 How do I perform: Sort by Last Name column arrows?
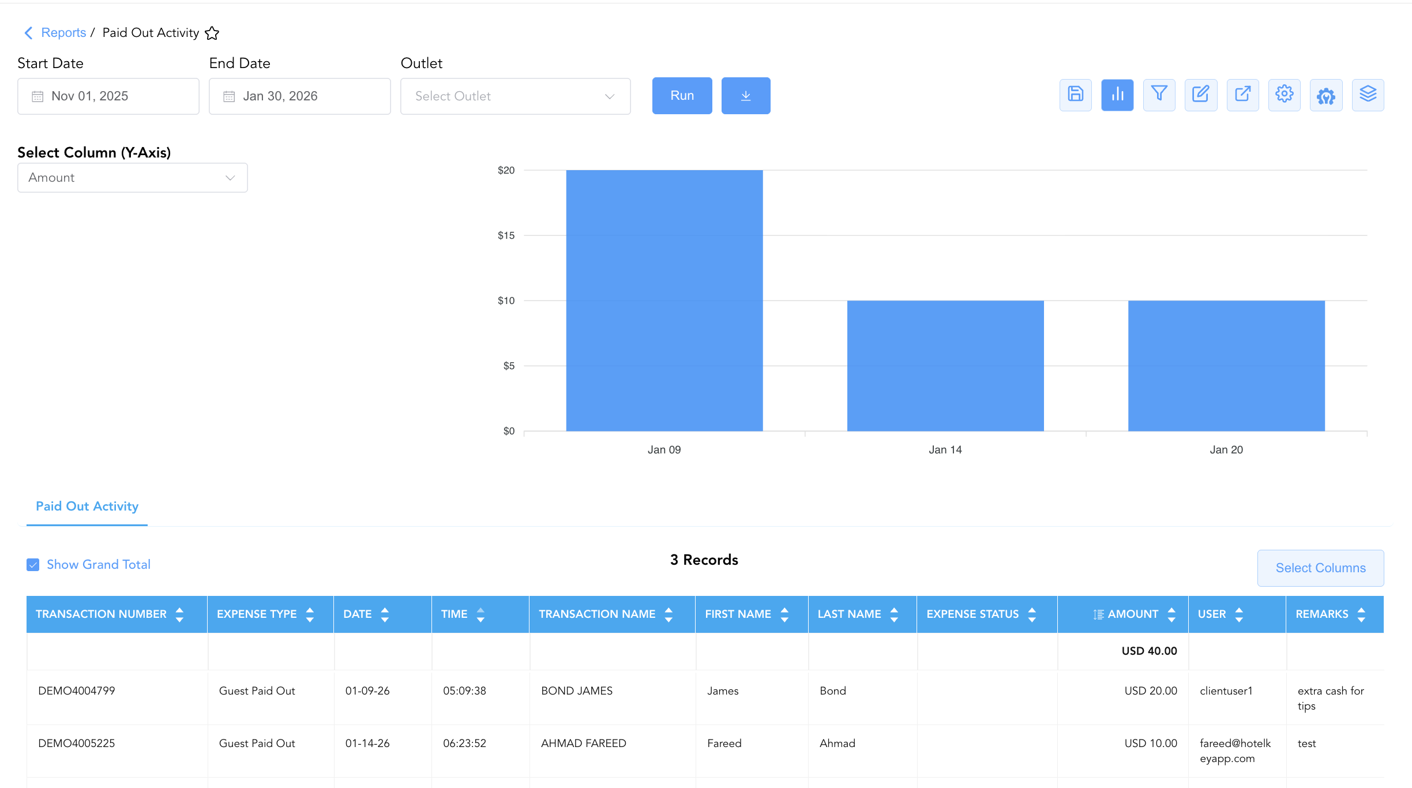pos(894,614)
